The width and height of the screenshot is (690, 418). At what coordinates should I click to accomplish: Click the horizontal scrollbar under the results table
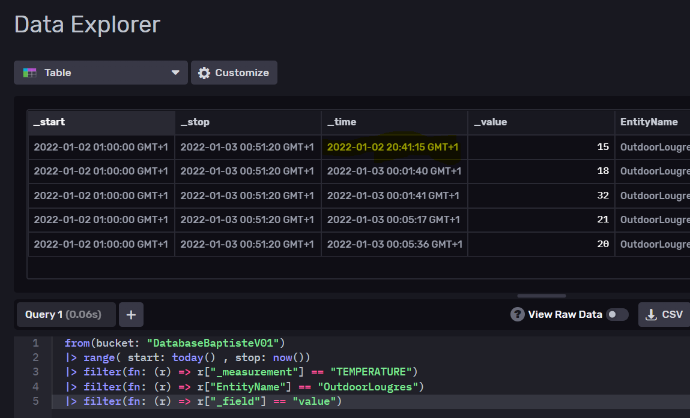(x=542, y=296)
